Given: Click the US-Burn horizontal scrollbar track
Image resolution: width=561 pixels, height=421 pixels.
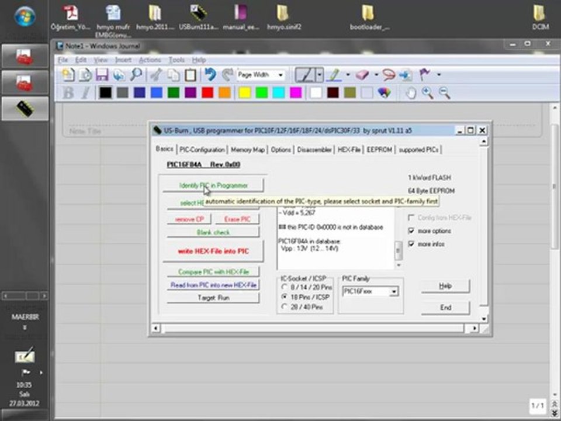Looking at the screenshot, I should [314, 328].
